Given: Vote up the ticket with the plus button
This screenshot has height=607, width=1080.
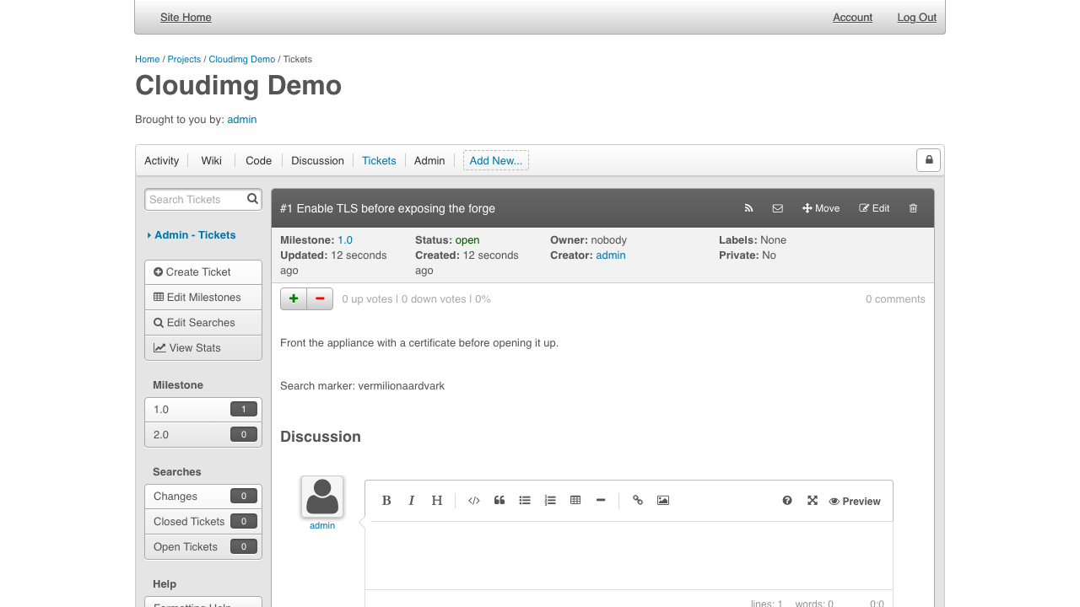Looking at the screenshot, I should [294, 298].
